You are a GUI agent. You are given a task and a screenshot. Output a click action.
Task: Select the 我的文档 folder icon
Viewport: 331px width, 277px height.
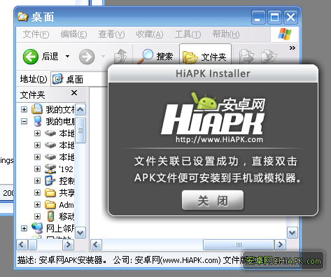pyautogui.click(x=37, y=109)
